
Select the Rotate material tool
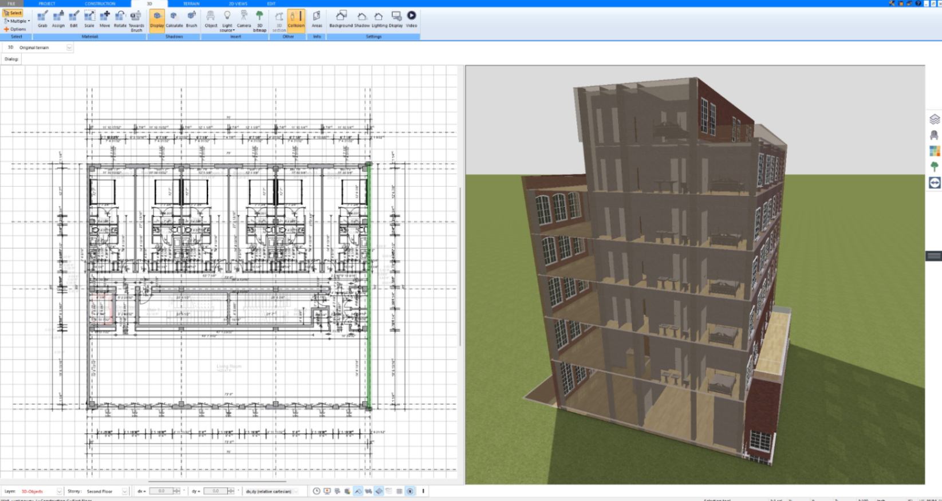120,19
